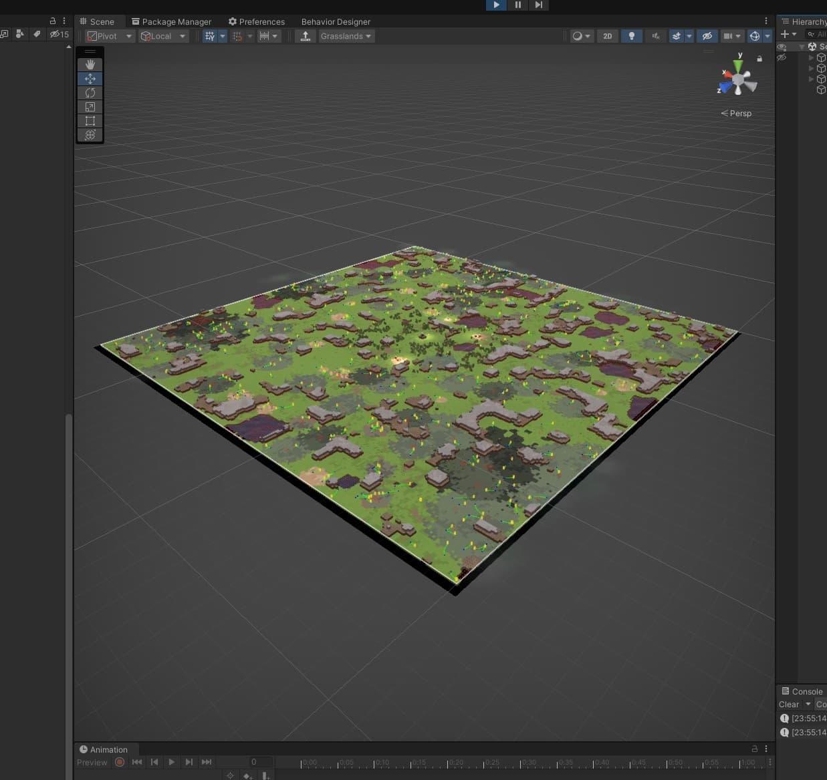Switch to the Package Manager tab
827x780 pixels.
pyautogui.click(x=171, y=21)
